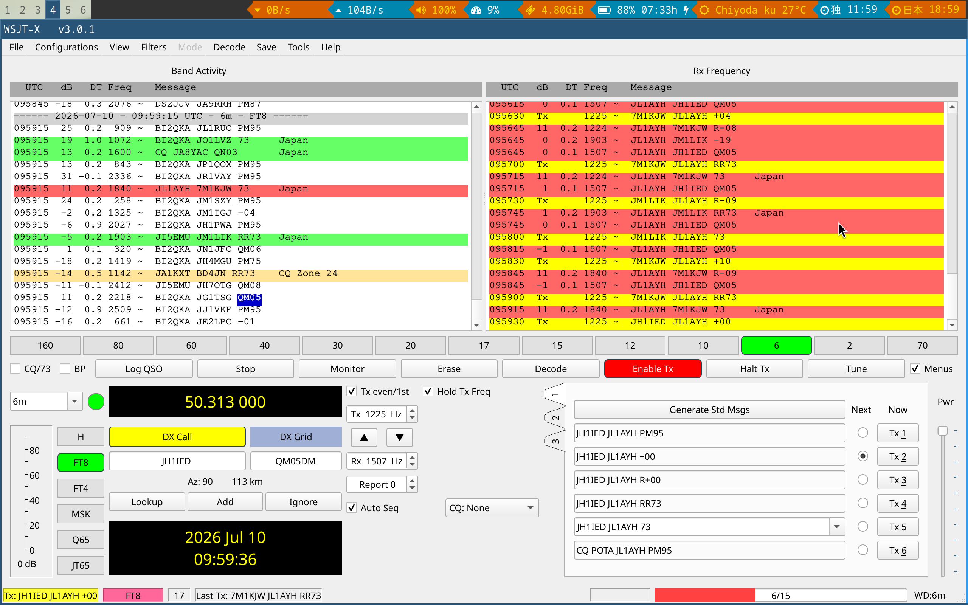Screen dimensions: 968x605
Task: Adjust the Report 0 spinner
Action: [x=382, y=484]
